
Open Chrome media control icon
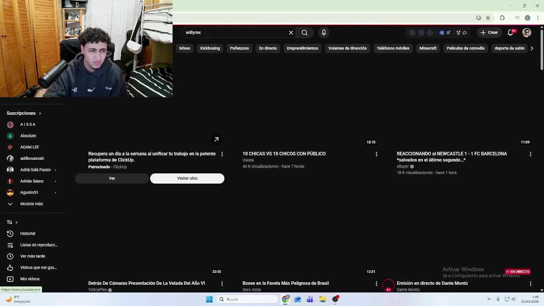click(x=517, y=18)
